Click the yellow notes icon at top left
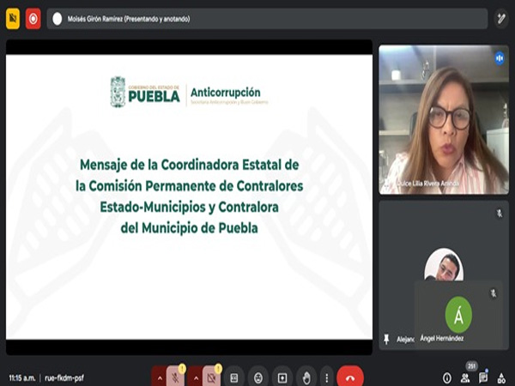Viewport: 515px width, 386px height. point(13,18)
